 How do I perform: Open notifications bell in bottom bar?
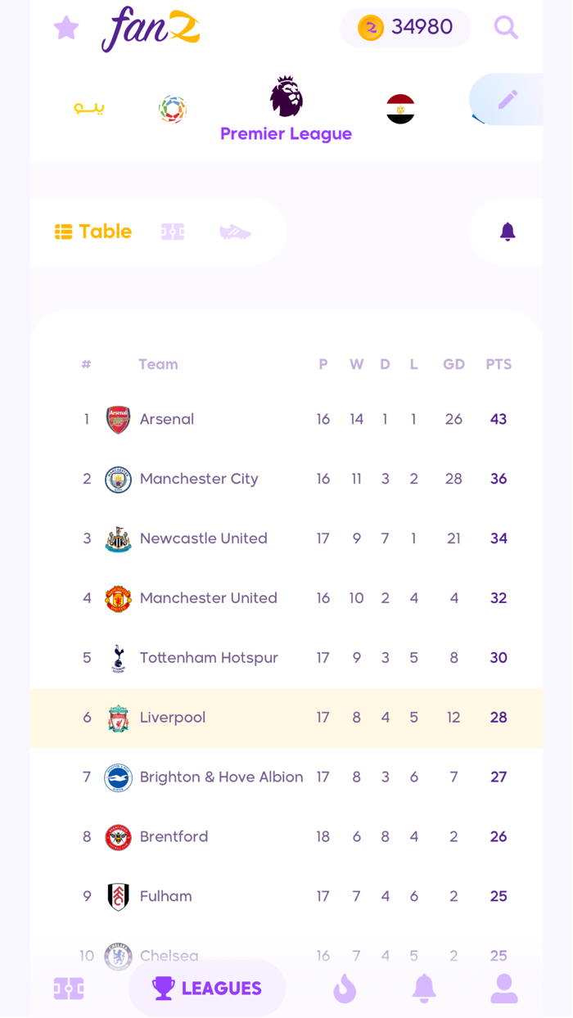(x=424, y=989)
